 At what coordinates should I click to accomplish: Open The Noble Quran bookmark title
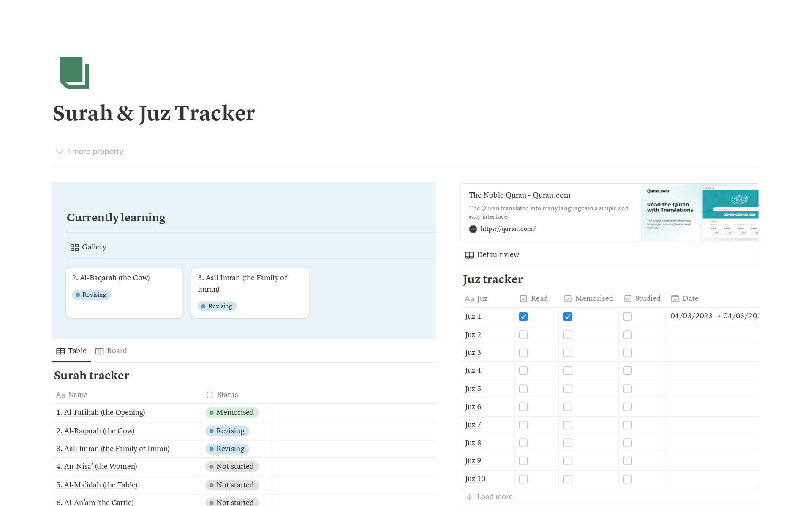(520, 195)
